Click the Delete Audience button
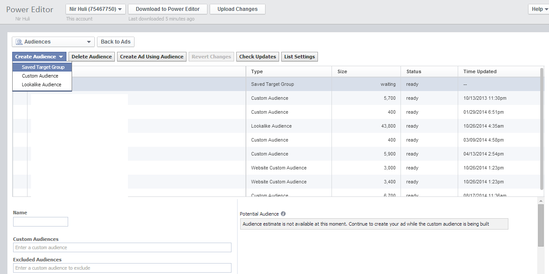 coord(92,57)
